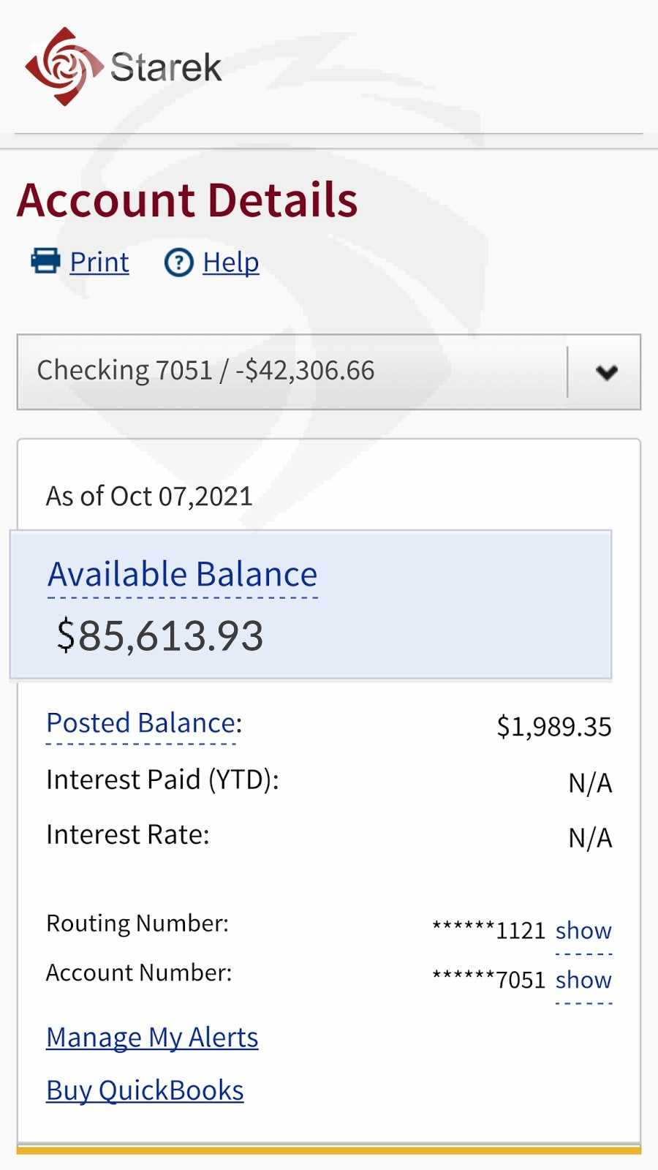
Task: Click the masked routing number ending 1121
Action: [x=489, y=931]
